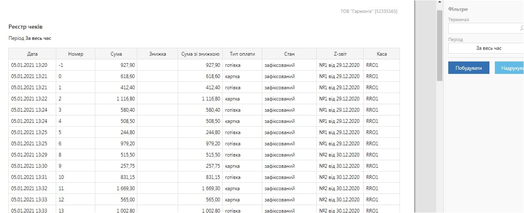524x213 pixels.
Task: Click the vertical scrollbar thumb
Action: 440,46
